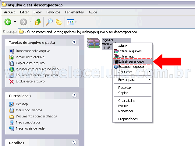Go up one folder level

pyautogui.click(x=38, y=22)
